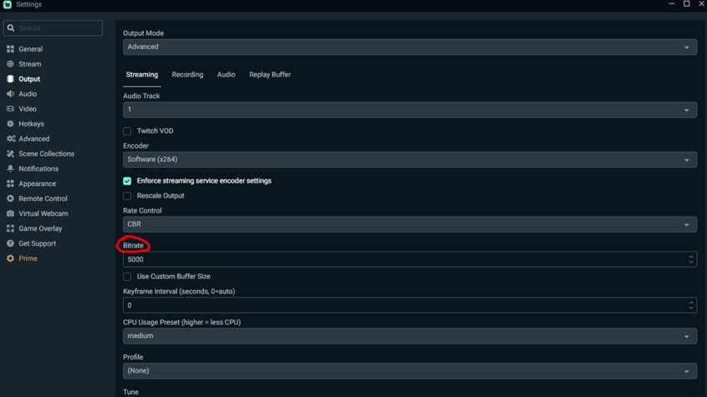This screenshot has height=397, width=707.
Task: Go to Remote Control settings
Action: [x=42, y=198]
